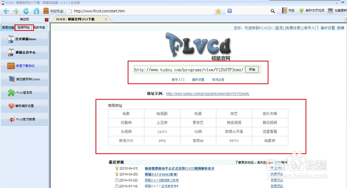347x188 pixels.
Task: Click the check for updates button
Action: pos(337,10)
